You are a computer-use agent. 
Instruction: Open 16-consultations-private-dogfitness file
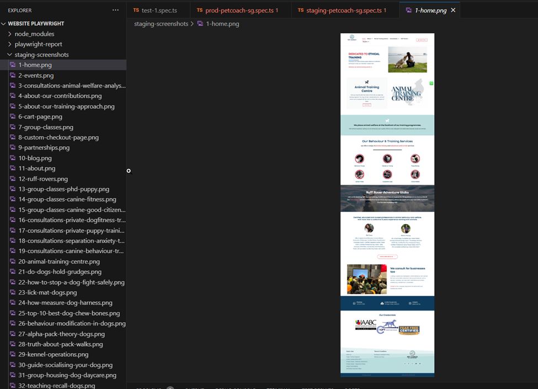point(63,220)
